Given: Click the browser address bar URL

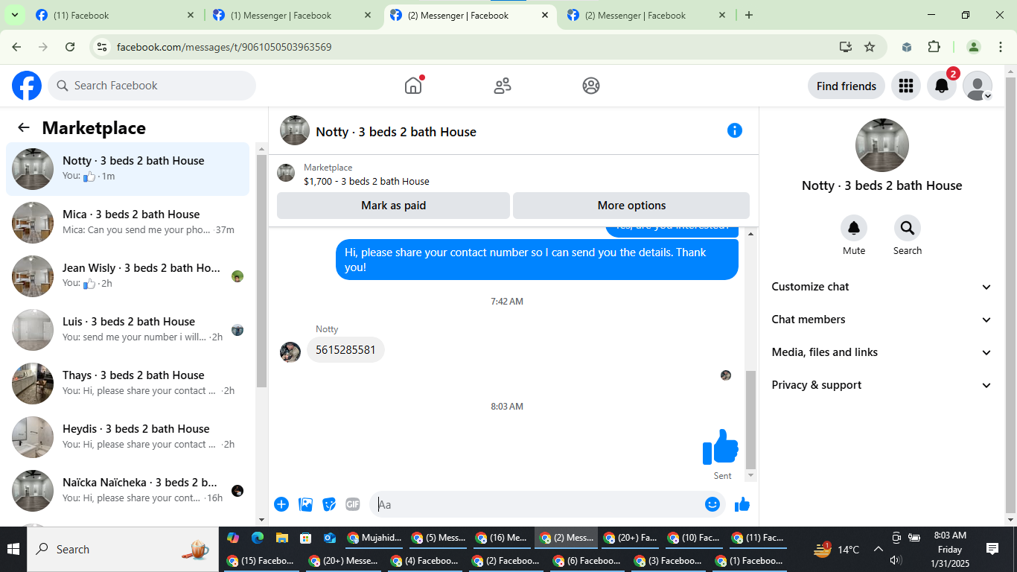Looking at the screenshot, I should [x=224, y=47].
